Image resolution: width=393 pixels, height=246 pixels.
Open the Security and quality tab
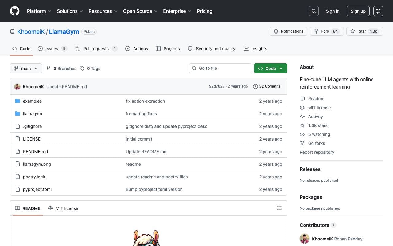(212, 49)
